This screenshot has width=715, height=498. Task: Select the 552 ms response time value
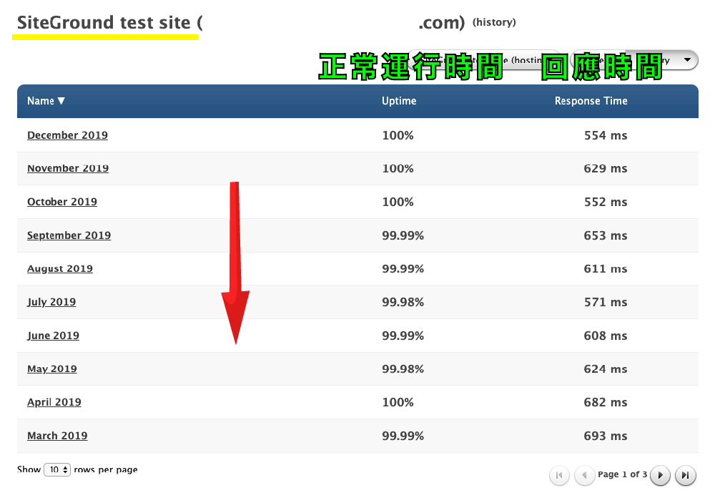[606, 202]
